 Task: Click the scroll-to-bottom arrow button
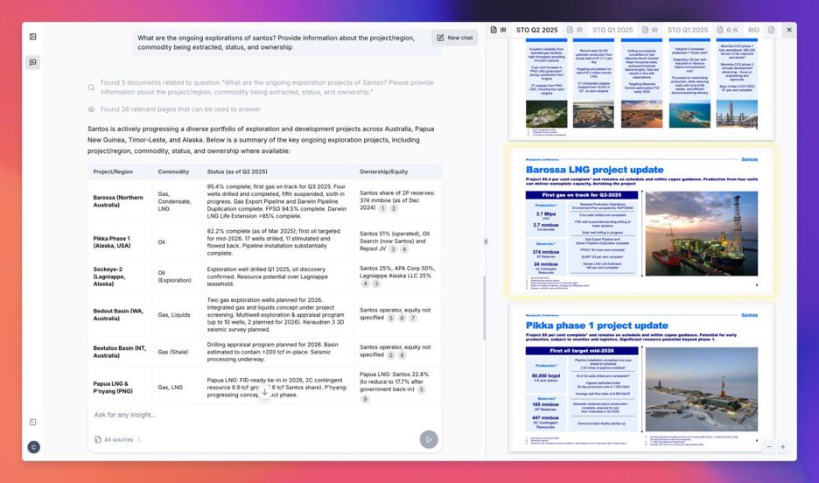tap(265, 392)
